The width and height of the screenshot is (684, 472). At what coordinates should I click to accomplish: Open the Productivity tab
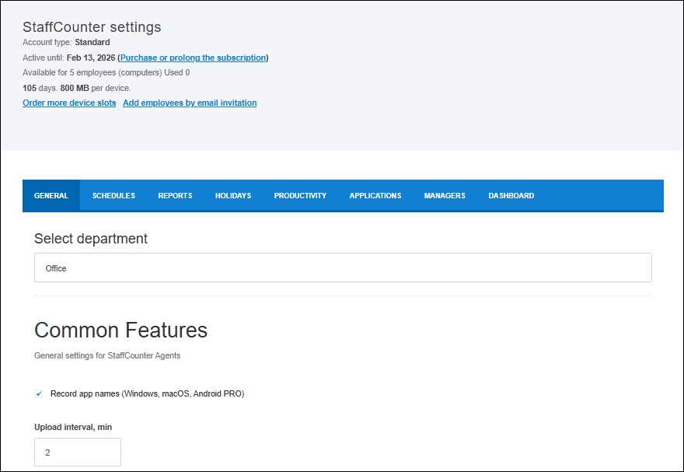[x=300, y=195]
